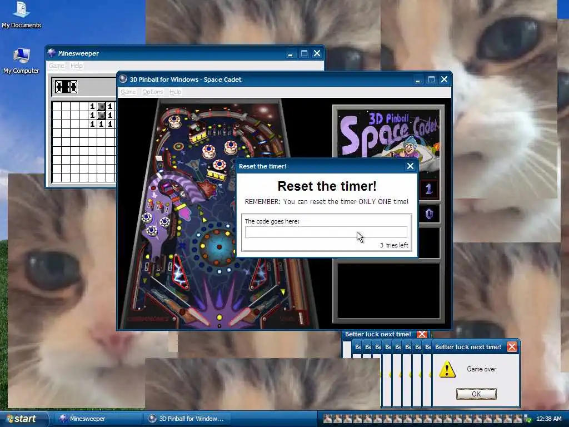Click the code input field
Image resolution: width=569 pixels, height=427 pixels.
click(326, 232)
